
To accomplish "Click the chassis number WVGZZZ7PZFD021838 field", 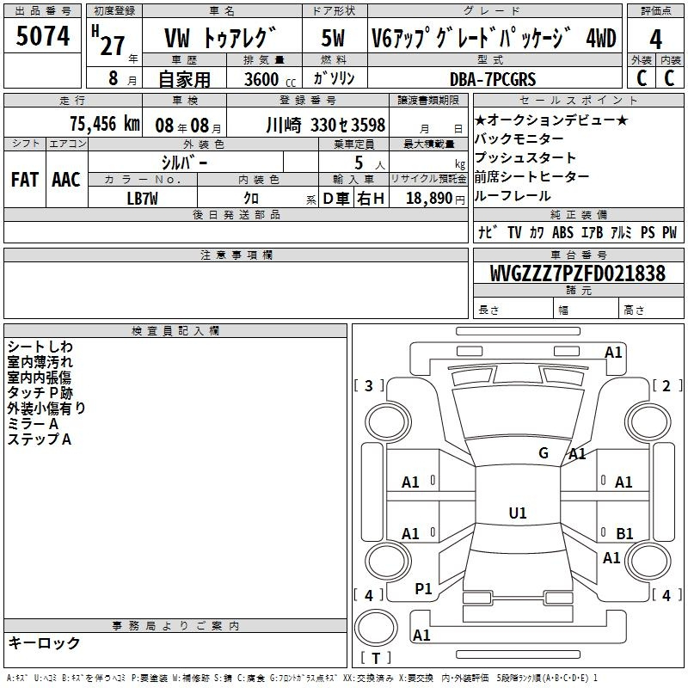I will [x=577, y=273].
